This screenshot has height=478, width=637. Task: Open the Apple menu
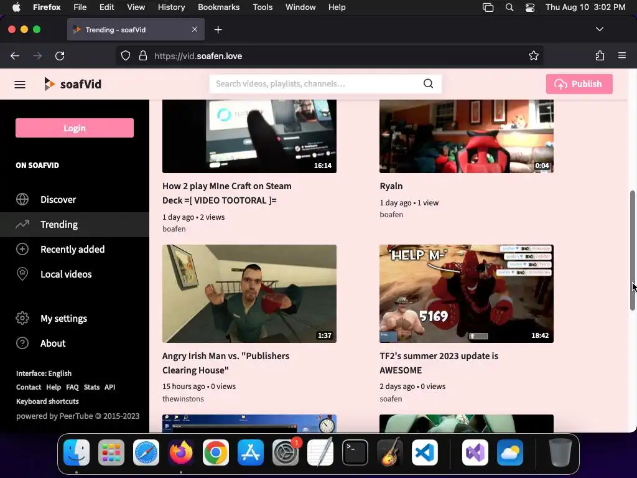tap(16, 7)
